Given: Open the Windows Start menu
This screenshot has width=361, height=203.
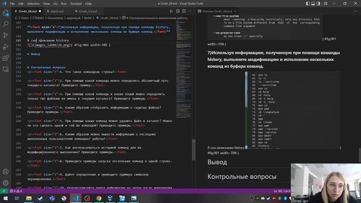Looking at the screenshot, I should tap(5, 198).
